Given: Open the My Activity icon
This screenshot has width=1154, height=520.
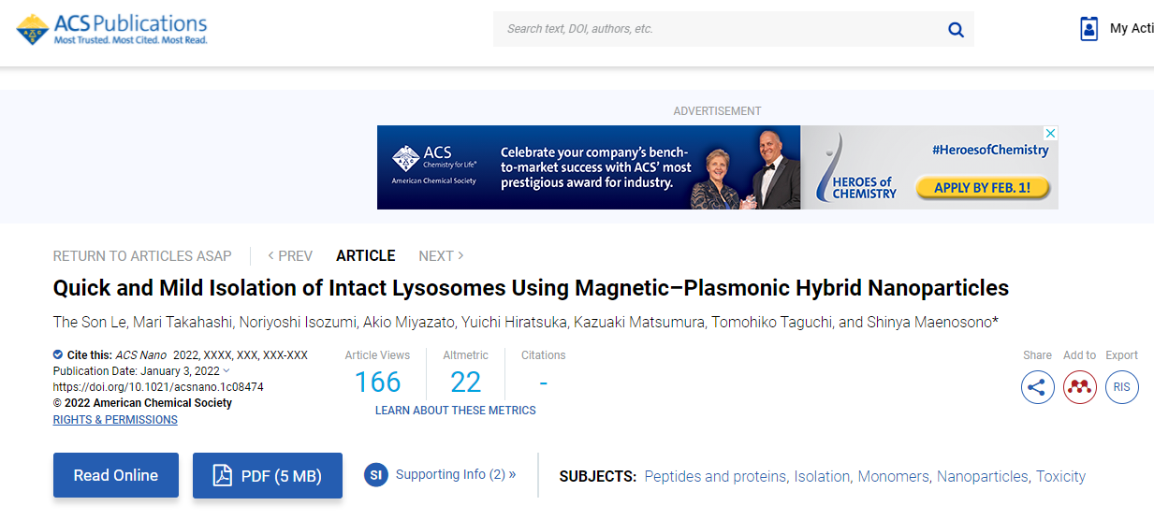Looking at the screenshot, I should 1088,29.
